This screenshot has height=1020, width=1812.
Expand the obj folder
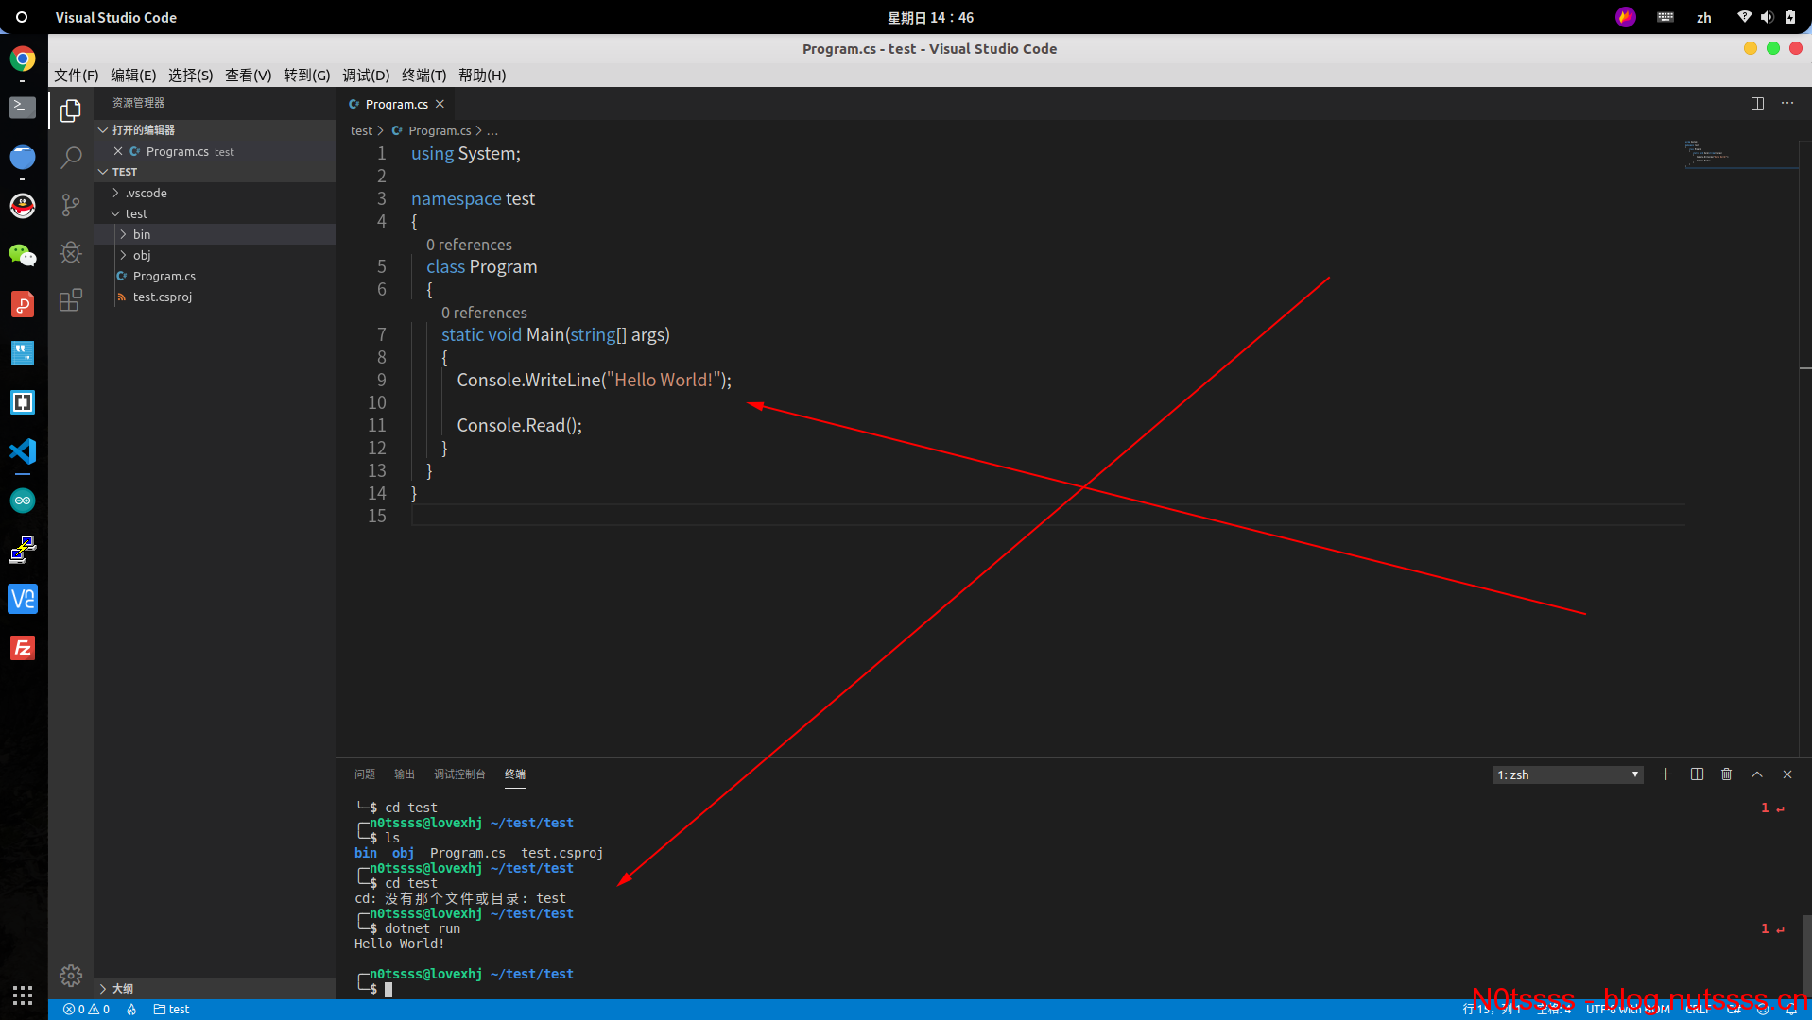click(x=216, y=255)
